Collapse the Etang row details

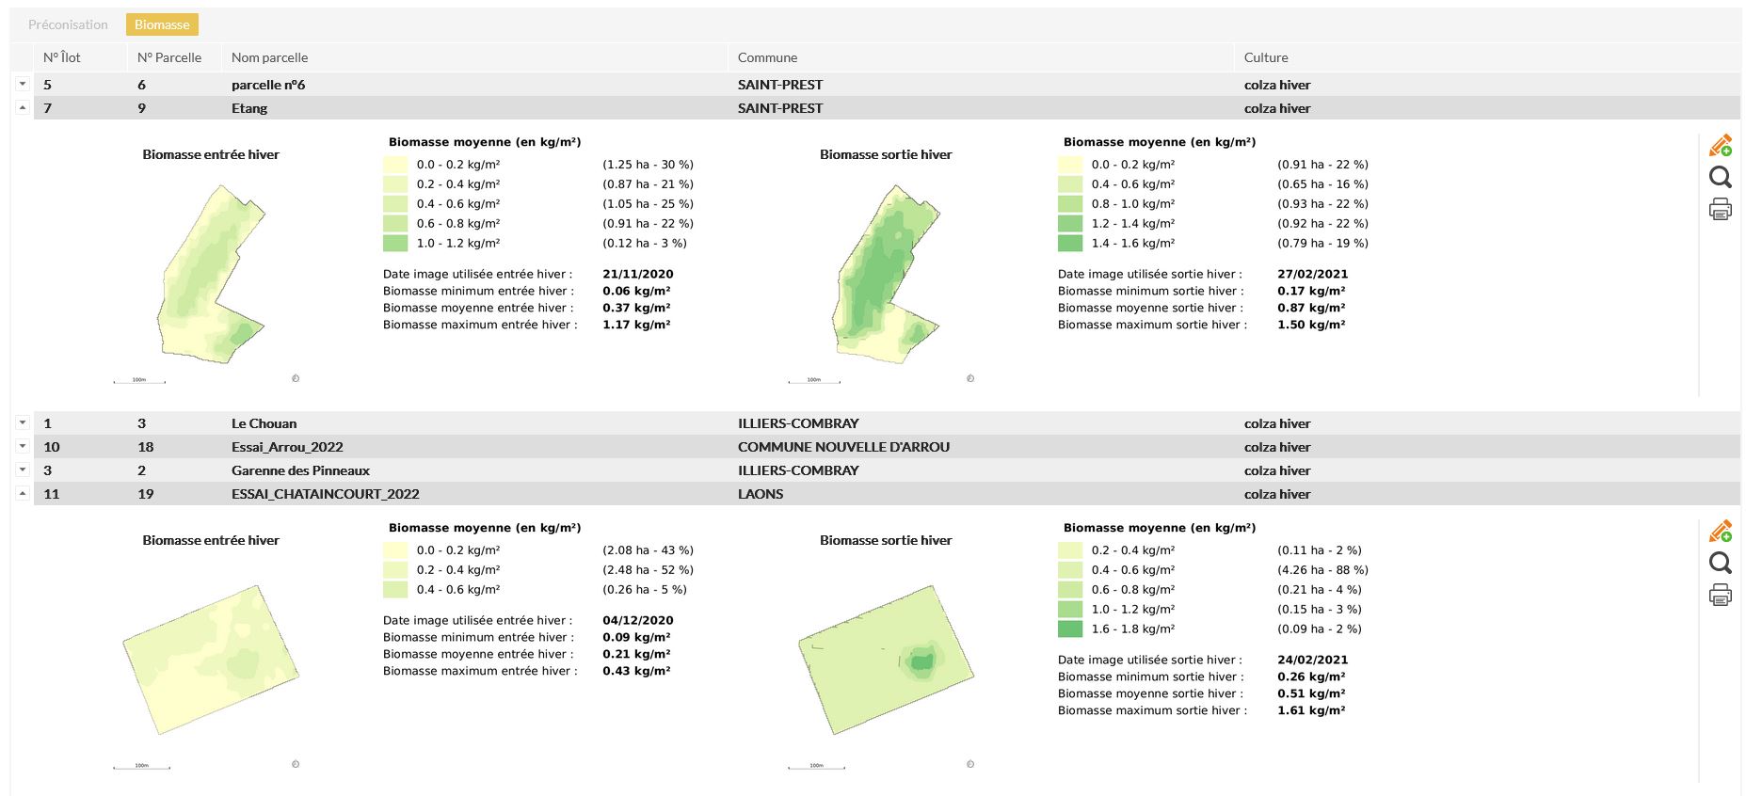pyautogui.click(x=23, y=107)
